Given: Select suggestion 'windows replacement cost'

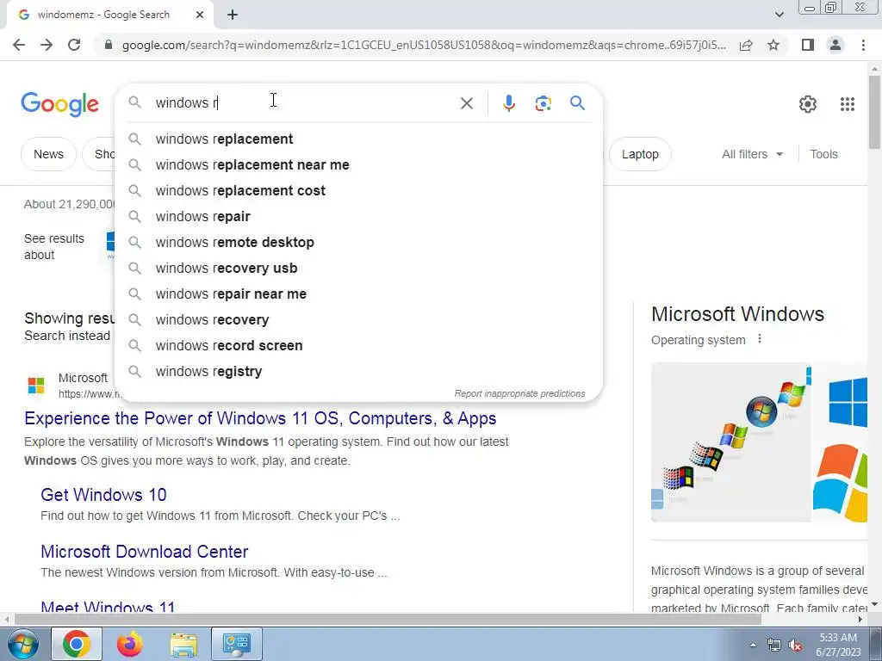Looking at the screenshot, I should (358, 190).
